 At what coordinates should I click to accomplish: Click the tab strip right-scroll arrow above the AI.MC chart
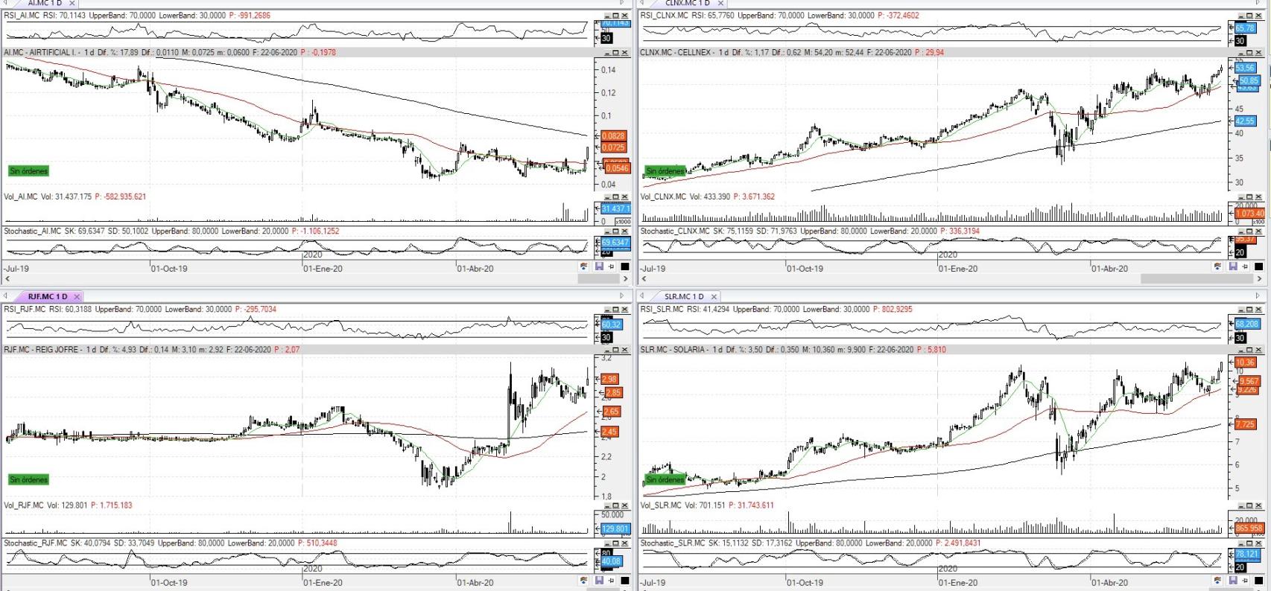[x=621, y=2]
